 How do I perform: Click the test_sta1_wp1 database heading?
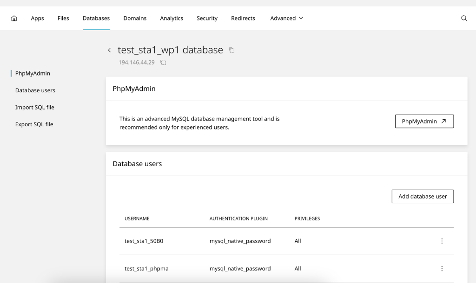170,50
